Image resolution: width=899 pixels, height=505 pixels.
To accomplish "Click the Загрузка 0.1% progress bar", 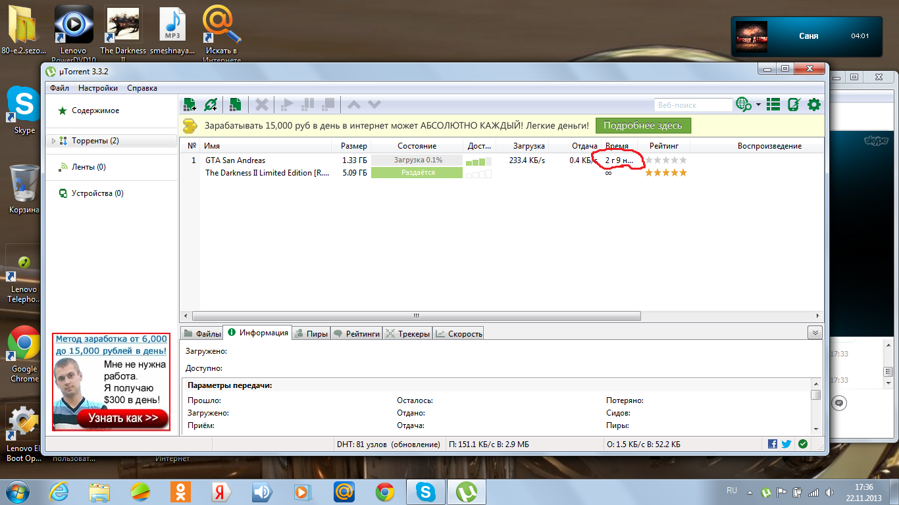I will pos(417,160).
